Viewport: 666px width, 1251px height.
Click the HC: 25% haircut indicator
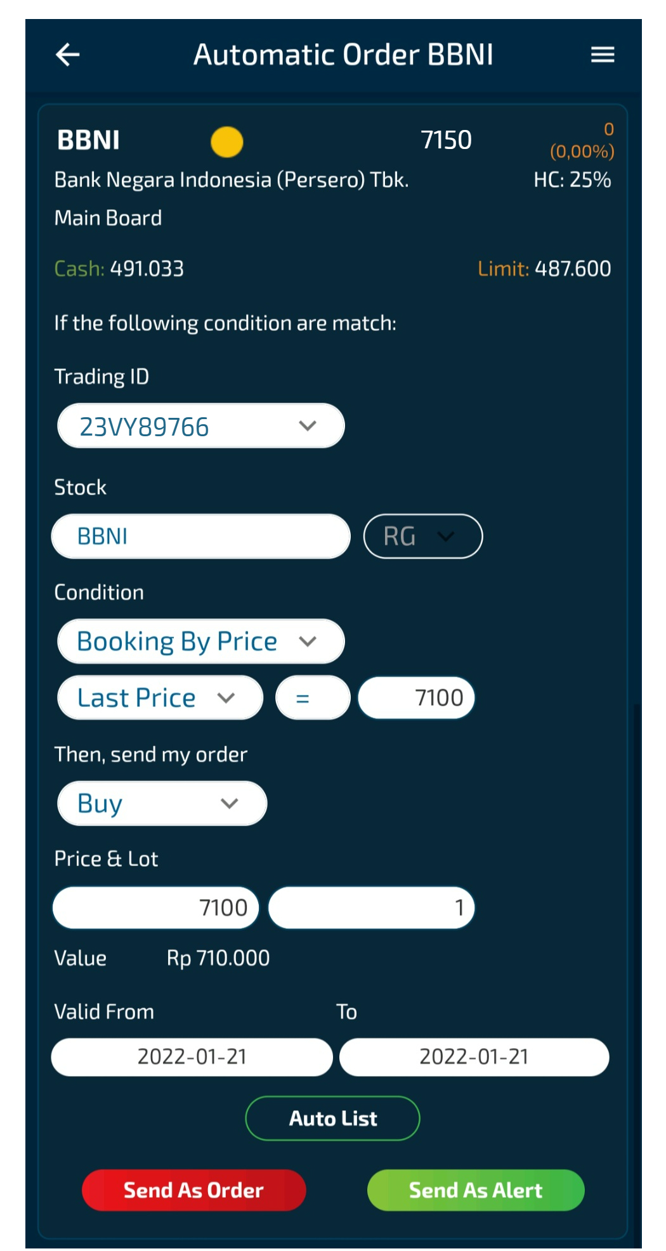(x=571, y=180)
